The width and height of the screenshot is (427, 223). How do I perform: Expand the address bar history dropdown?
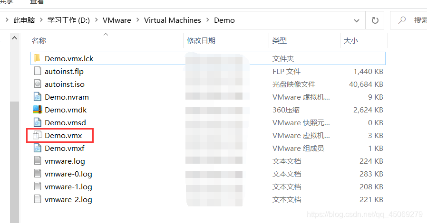(356, 21)
